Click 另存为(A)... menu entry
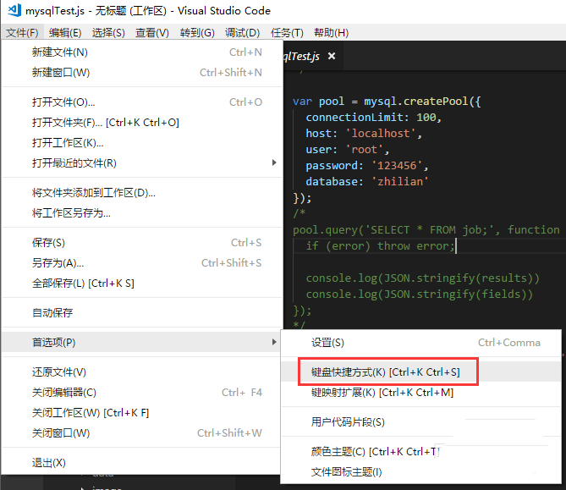566x490 pixels. [142, 263]
